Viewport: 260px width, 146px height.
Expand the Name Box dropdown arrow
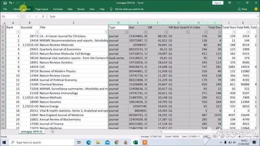coord(18,16)
